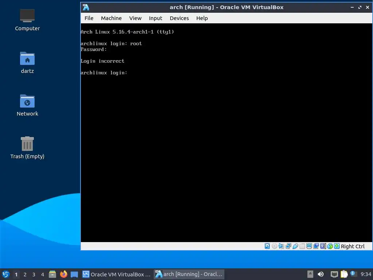Open the Help menu
This screenshot has height=280, width=373.
tap(202, 18)
